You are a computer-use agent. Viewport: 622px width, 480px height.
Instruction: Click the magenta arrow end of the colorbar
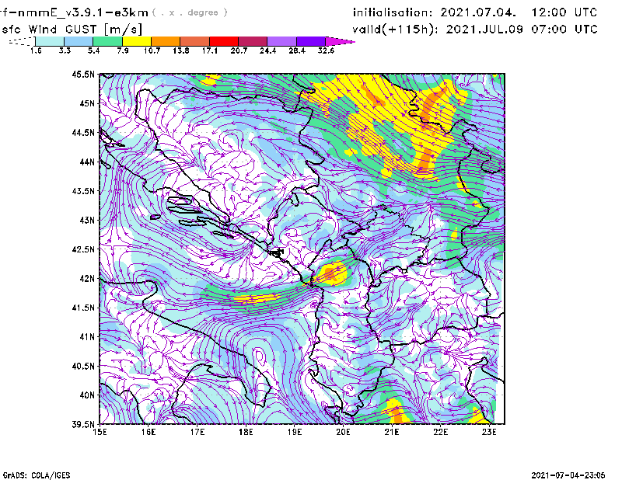[x=340, y=41]
